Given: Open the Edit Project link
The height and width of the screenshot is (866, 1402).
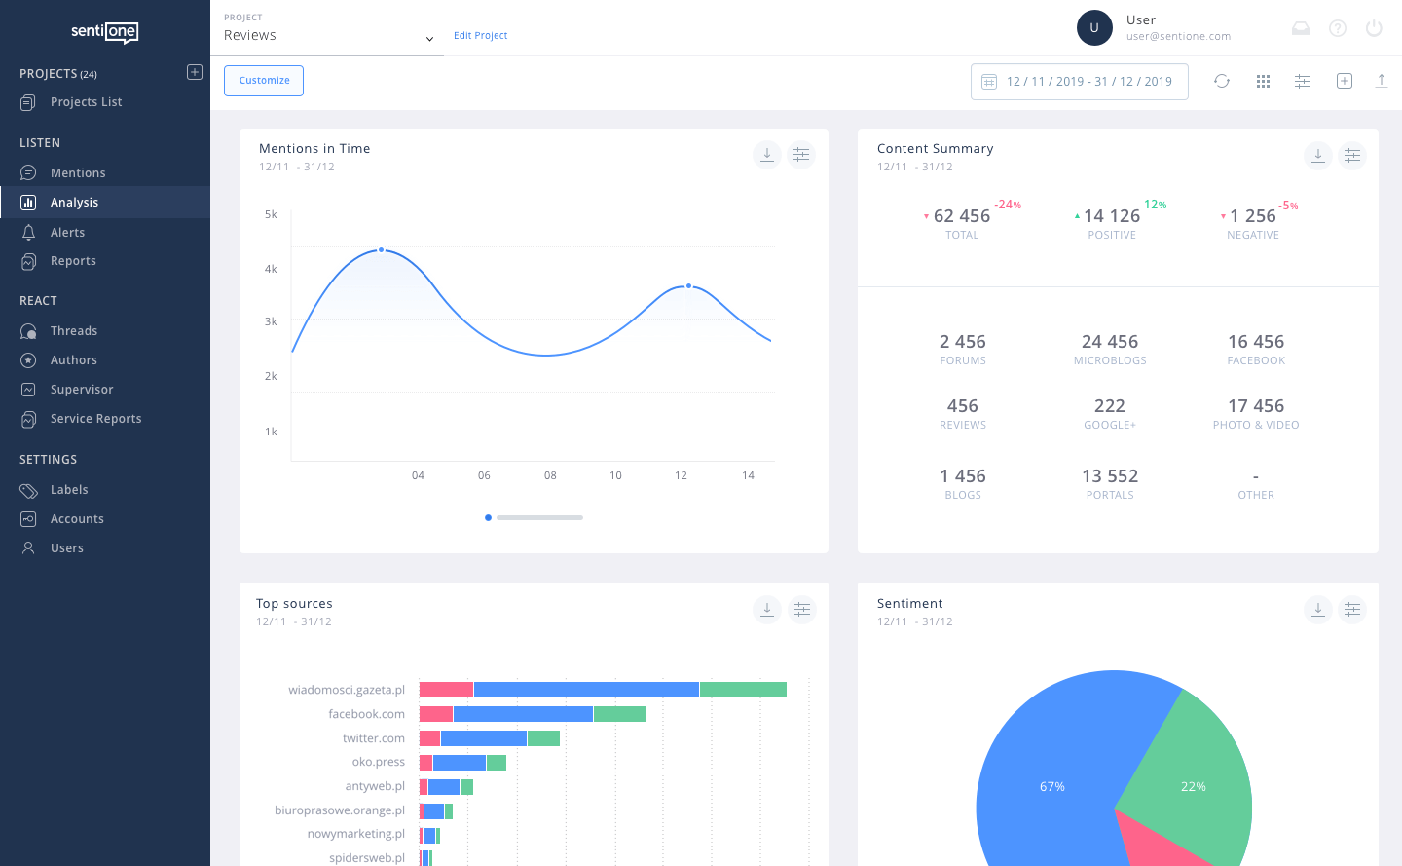Looking at the screenshot, I should (x=480, y=35).
